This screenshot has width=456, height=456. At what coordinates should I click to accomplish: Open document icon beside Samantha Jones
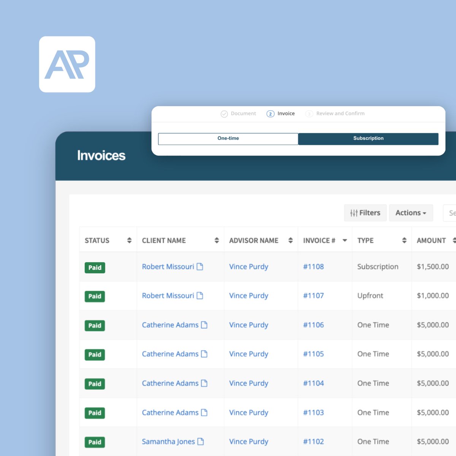point(201,442)
